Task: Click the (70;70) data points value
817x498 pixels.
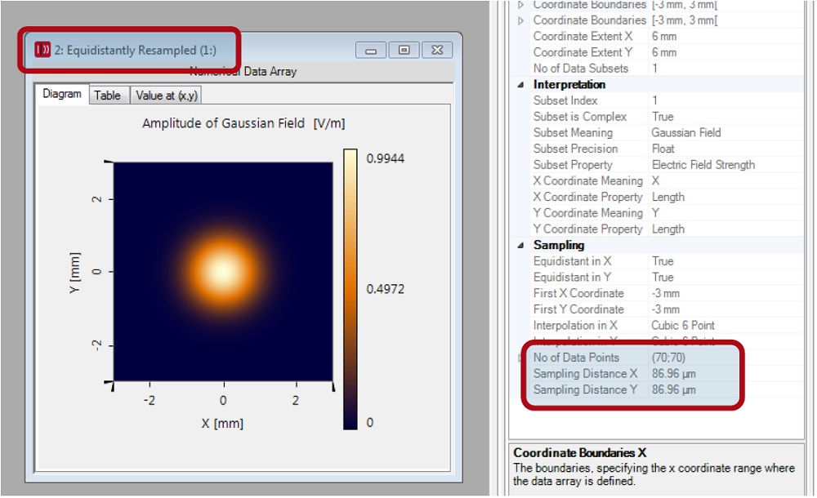Action: [668, 358]
